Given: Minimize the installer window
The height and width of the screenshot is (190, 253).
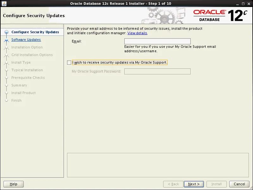Looking at the screenshot, I should (238, 4).
